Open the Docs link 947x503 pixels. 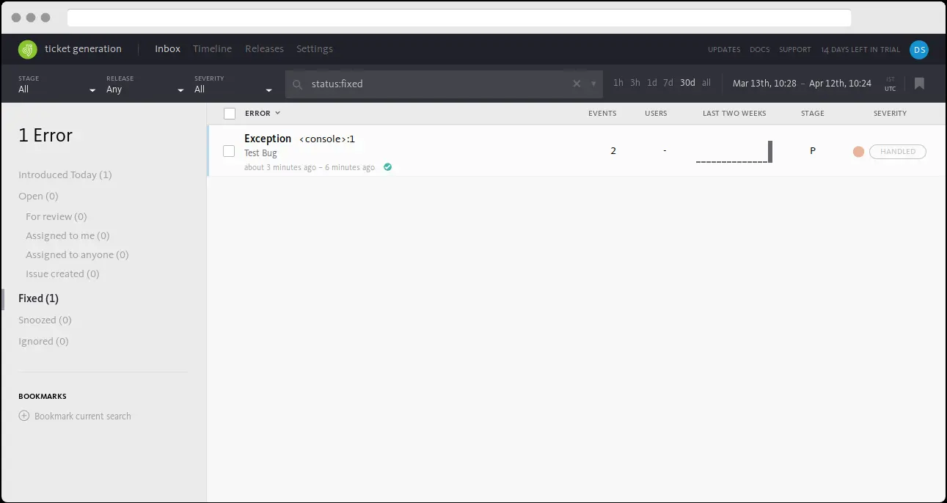click(760, 50)
